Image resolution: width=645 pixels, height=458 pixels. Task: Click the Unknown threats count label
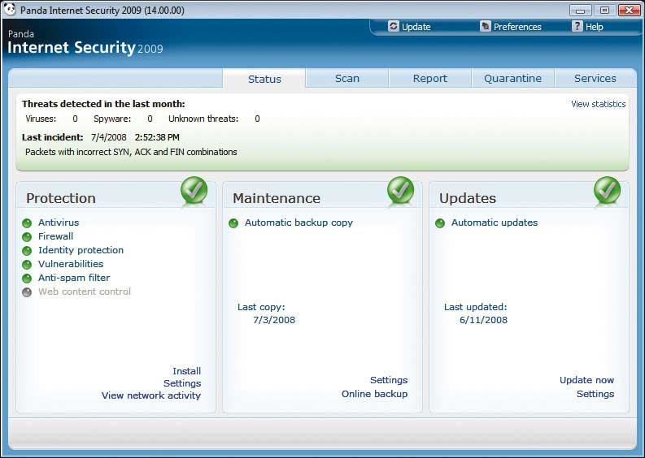point(203,119)
